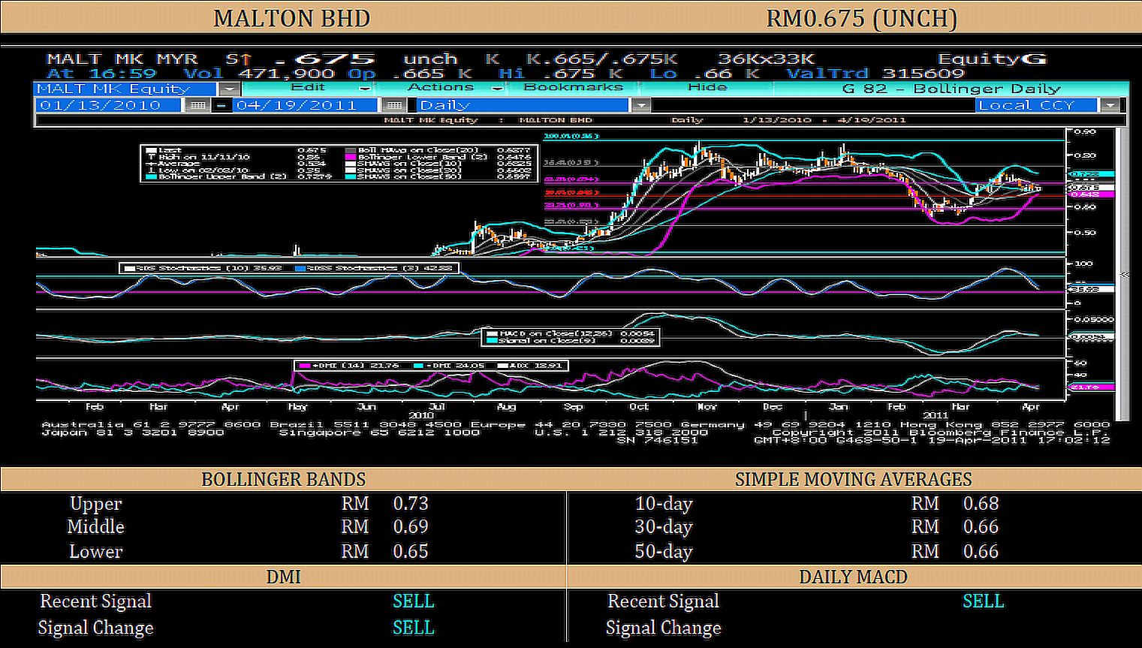Click the 10-day moving average value 0.68
Screen dimensions: 1142x648
(981, 503)
